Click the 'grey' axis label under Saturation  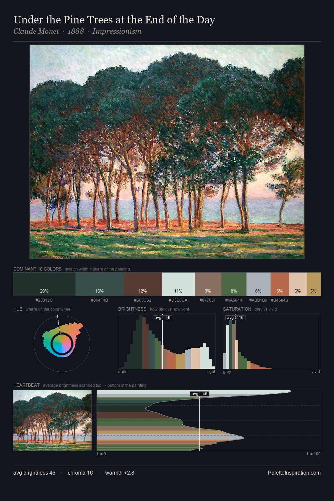(227, 372)
